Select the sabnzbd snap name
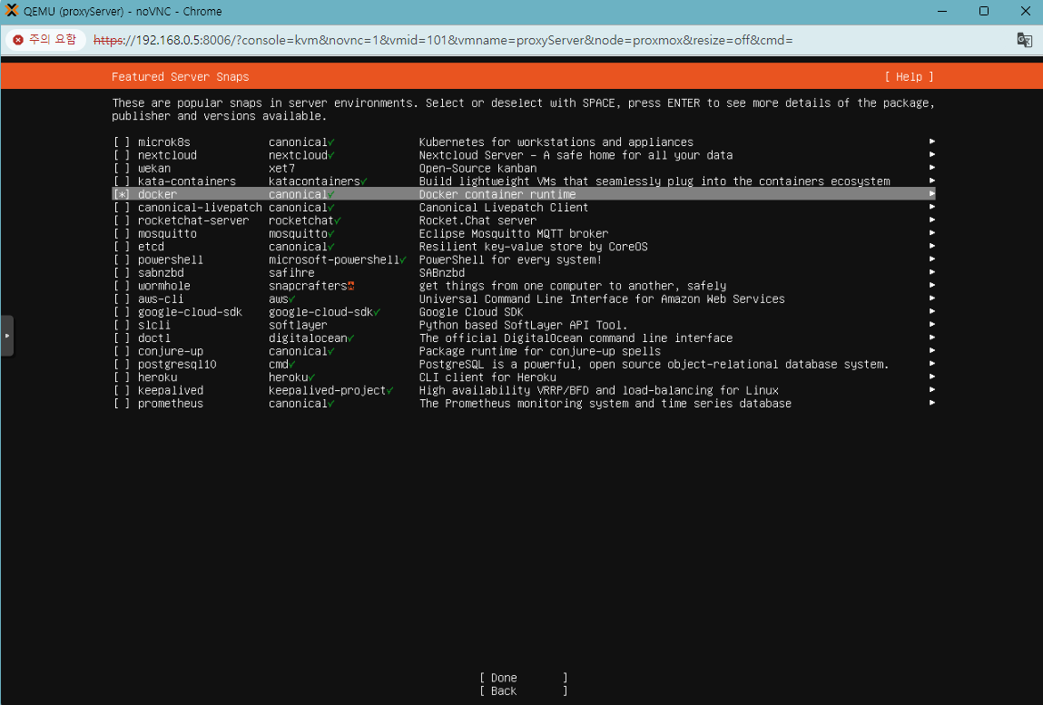This screenshot has width=1043, height=705. (161, 273)
